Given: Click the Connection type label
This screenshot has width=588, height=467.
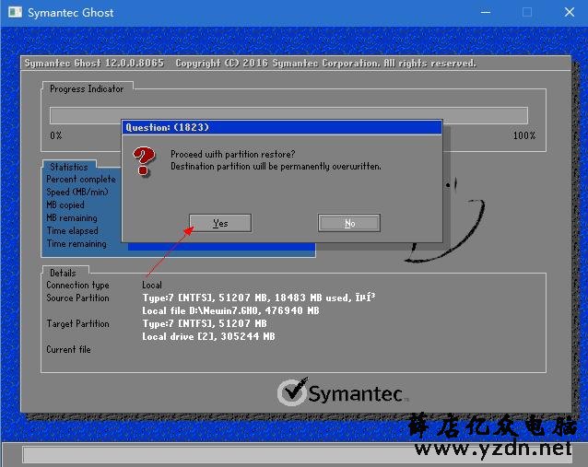Looking at the screenshot, I should pyautogui.click(x=77, y=285).
